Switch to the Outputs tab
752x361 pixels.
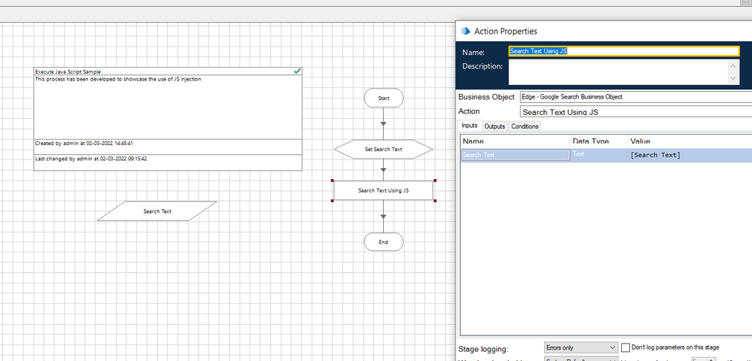(x=495, y=126)
